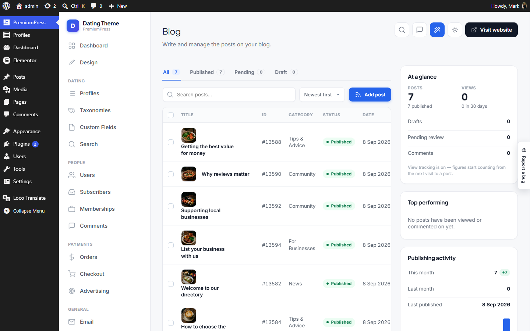Click the Taxonomies tag icon
The width and height of the screenshot is (530, 331).
tap(72, 110)
